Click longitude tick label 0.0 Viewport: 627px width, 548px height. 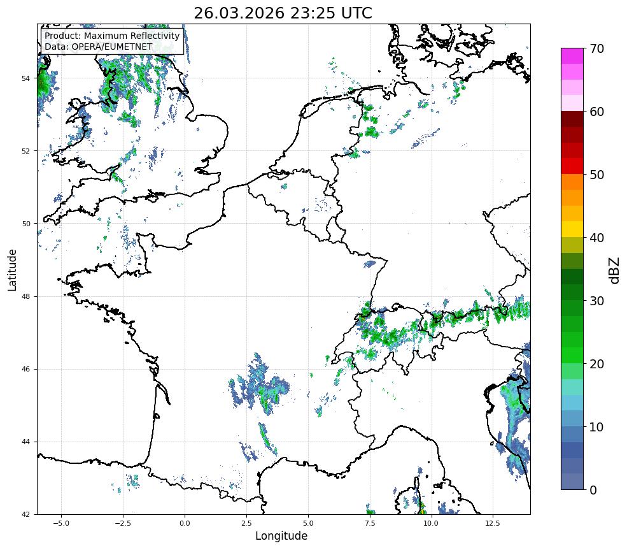pos(185,523)
